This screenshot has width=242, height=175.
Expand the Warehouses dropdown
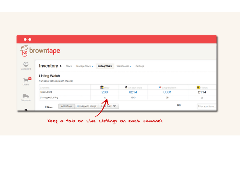[x=124, y=66]
